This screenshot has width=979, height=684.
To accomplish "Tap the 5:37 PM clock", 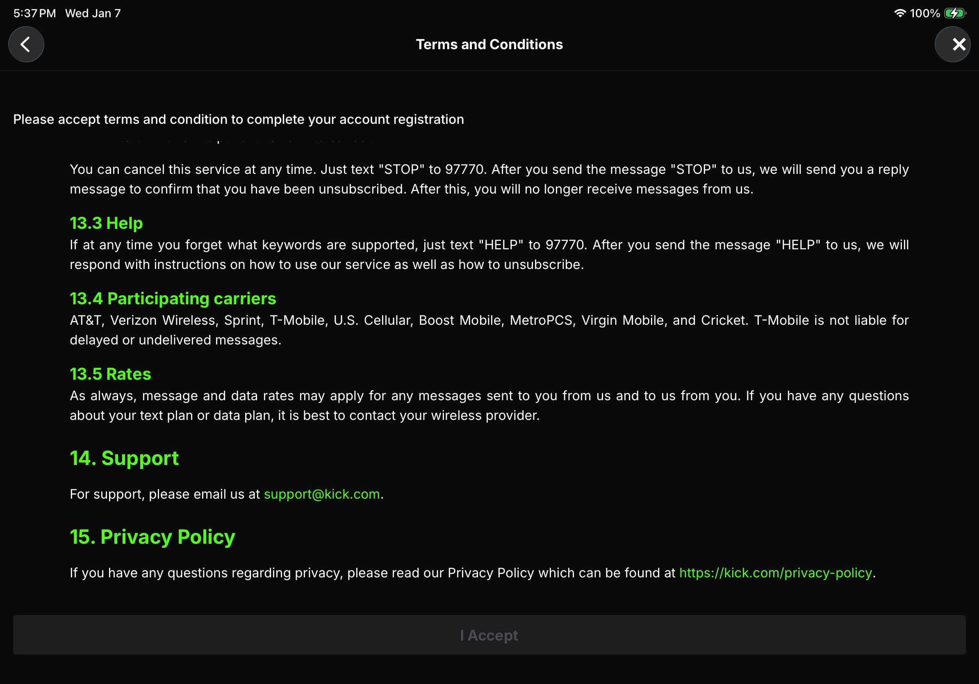I will point(34,13).
